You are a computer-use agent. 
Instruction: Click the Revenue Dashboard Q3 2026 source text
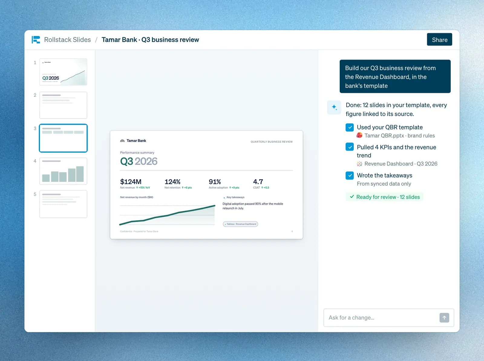pos(401,164)
